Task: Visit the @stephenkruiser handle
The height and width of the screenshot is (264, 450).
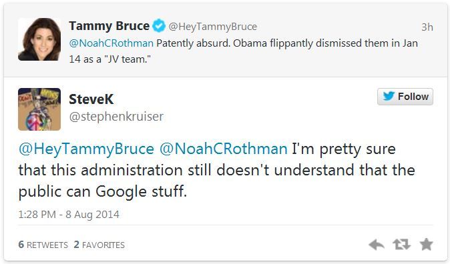Action: (116, 117)
